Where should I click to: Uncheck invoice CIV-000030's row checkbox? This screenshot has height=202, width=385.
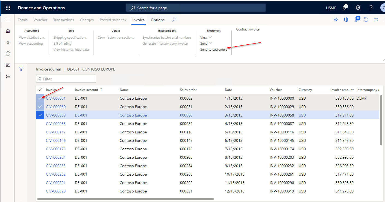click(x=40, y=106)
